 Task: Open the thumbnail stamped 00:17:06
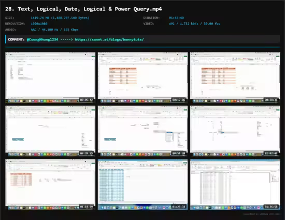(142, 77)
